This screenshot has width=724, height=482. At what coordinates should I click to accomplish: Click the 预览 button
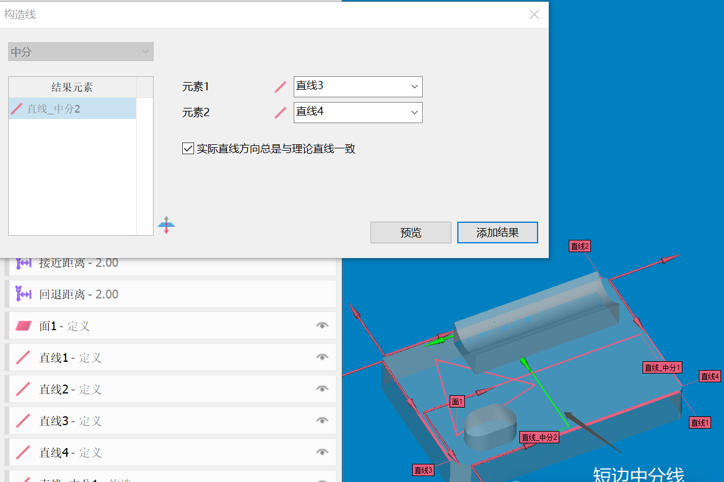click(x=410, y=232)
